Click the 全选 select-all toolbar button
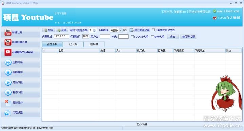This screenshot has width=244, height=131. [x=48, y=30]
